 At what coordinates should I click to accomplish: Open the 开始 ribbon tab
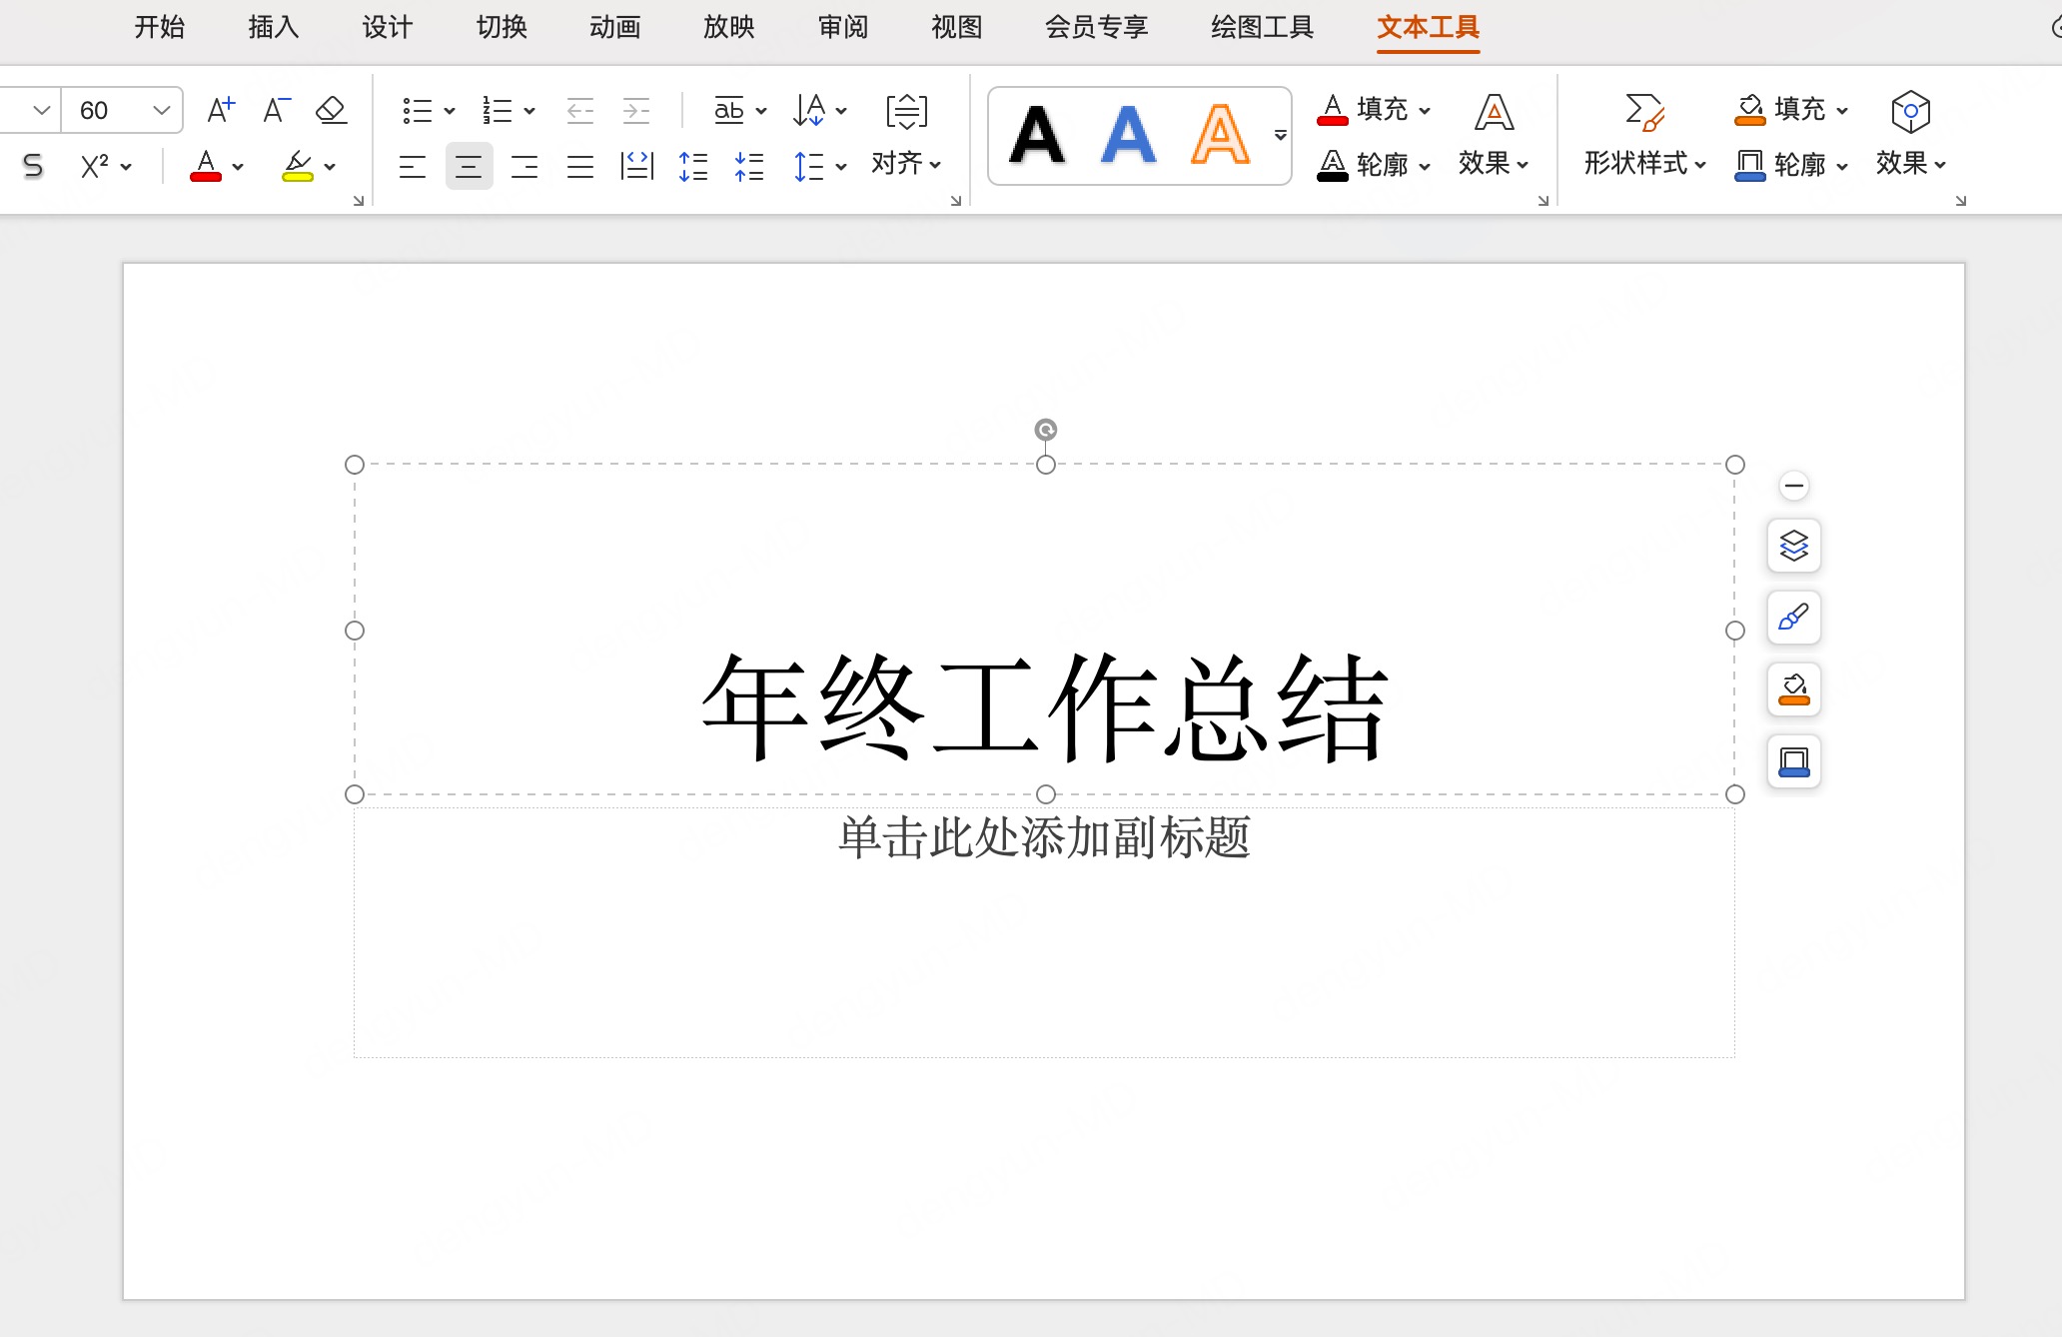coord(160,27)
